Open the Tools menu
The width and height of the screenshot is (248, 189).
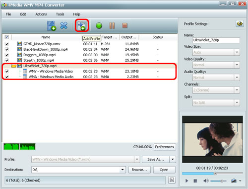coord(60,14)
